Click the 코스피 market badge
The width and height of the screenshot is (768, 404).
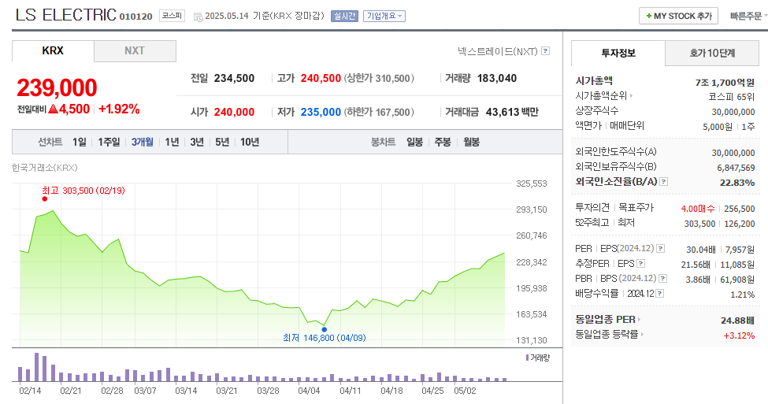(x=172, y=16)
